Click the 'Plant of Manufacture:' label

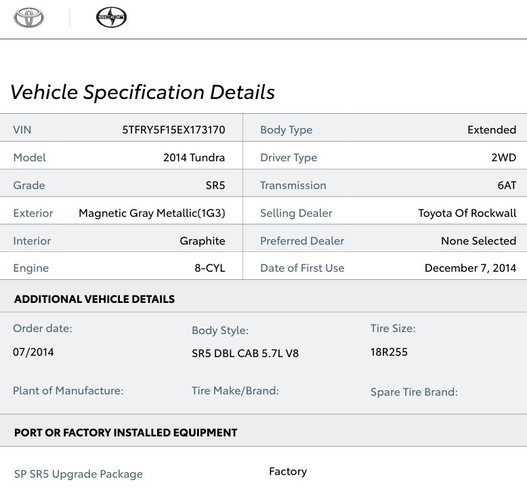[68, 391]
